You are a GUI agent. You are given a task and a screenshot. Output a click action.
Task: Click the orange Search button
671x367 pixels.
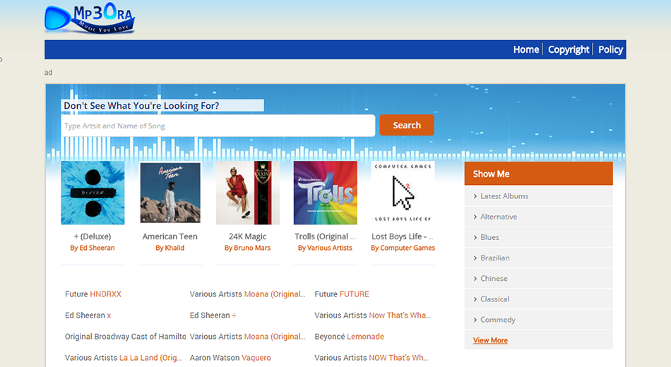(x=407, y=126)
